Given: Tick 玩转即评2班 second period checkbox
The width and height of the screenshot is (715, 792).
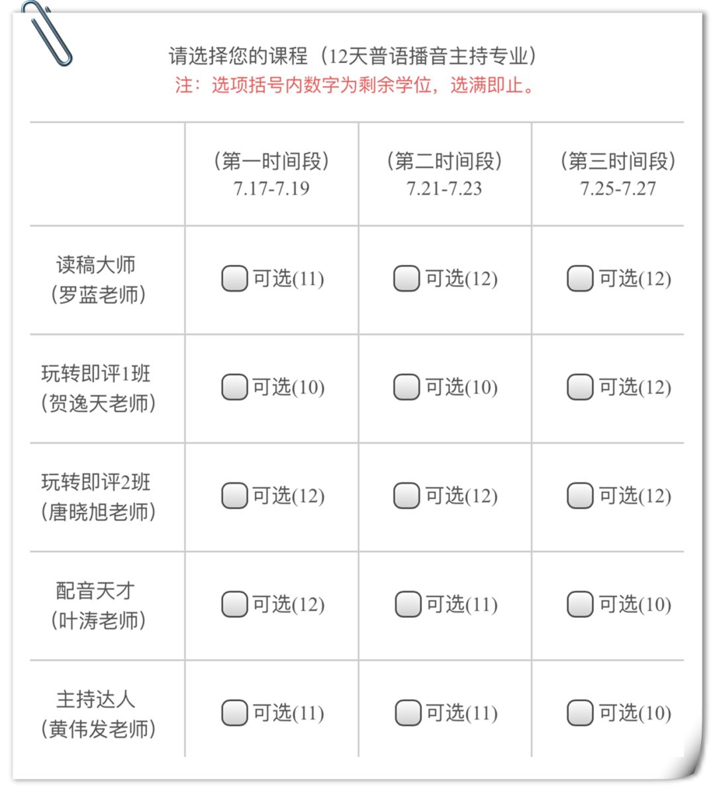Looking at the screenshot, I should (406, 496).
